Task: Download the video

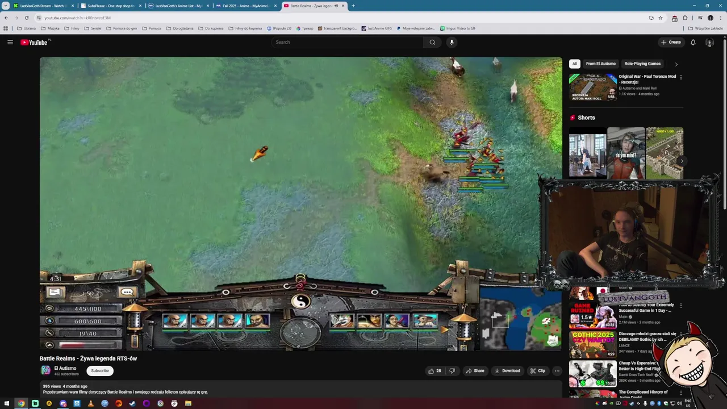Action: tap(507, 371)
